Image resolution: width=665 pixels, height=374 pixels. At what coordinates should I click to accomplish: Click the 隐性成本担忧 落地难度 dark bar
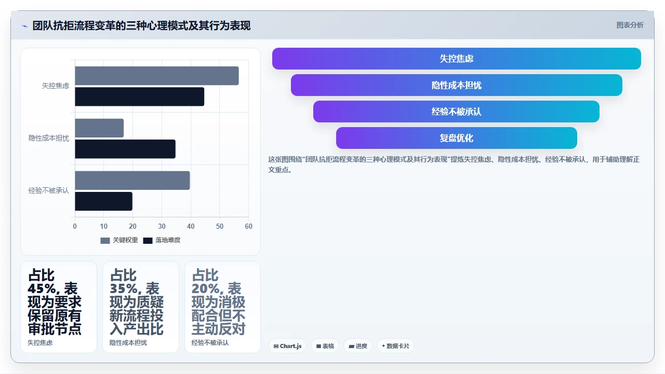pos(125,149)
